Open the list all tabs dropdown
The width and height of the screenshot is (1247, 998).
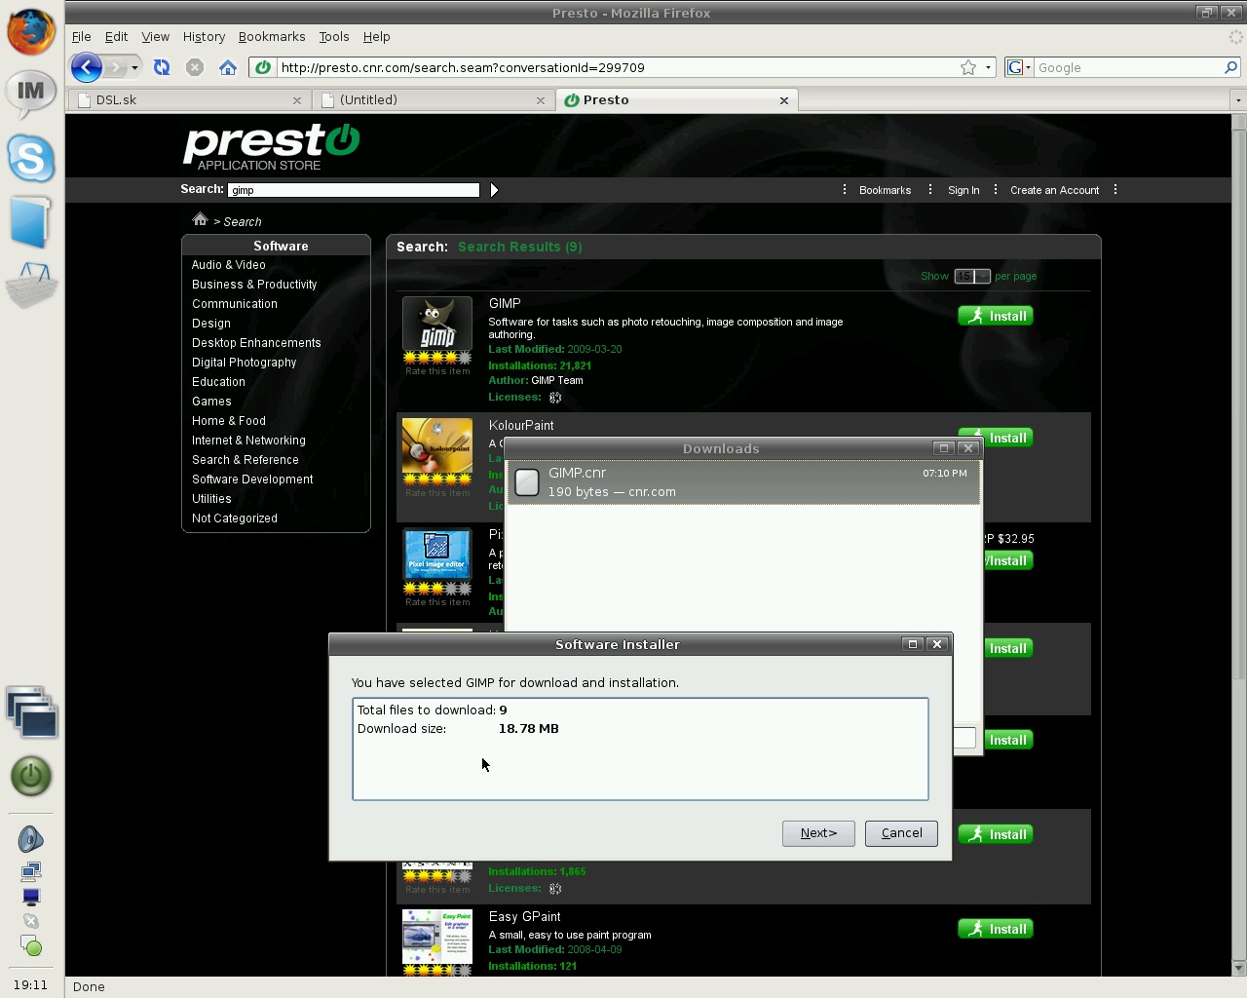(1238, 99)
